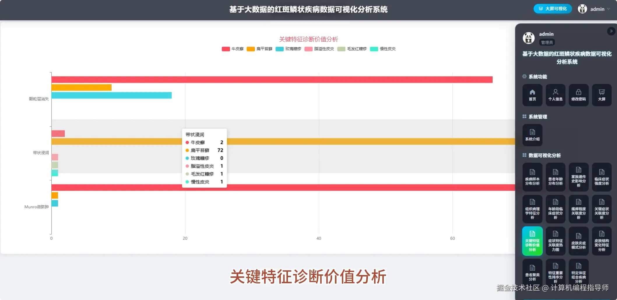Open 首页 home from the side panel
Screen dimensions: 617x300
532,95
